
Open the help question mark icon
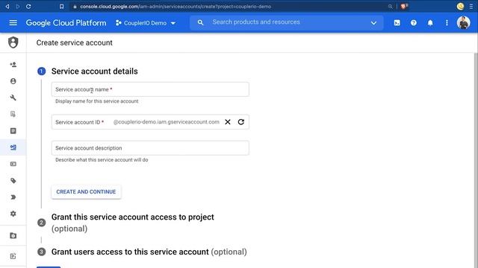tap(413, 23)
